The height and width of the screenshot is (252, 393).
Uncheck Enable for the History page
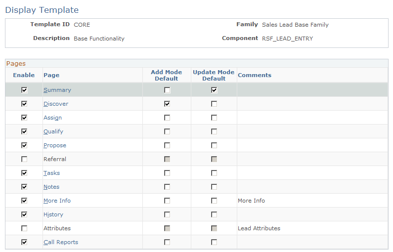pos(24,214)
